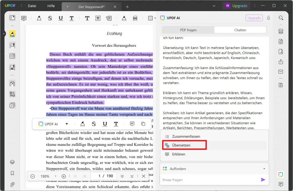Switch to the Chatten tab
The width and height of the screenshot is (293, 191).
point(240,30)
